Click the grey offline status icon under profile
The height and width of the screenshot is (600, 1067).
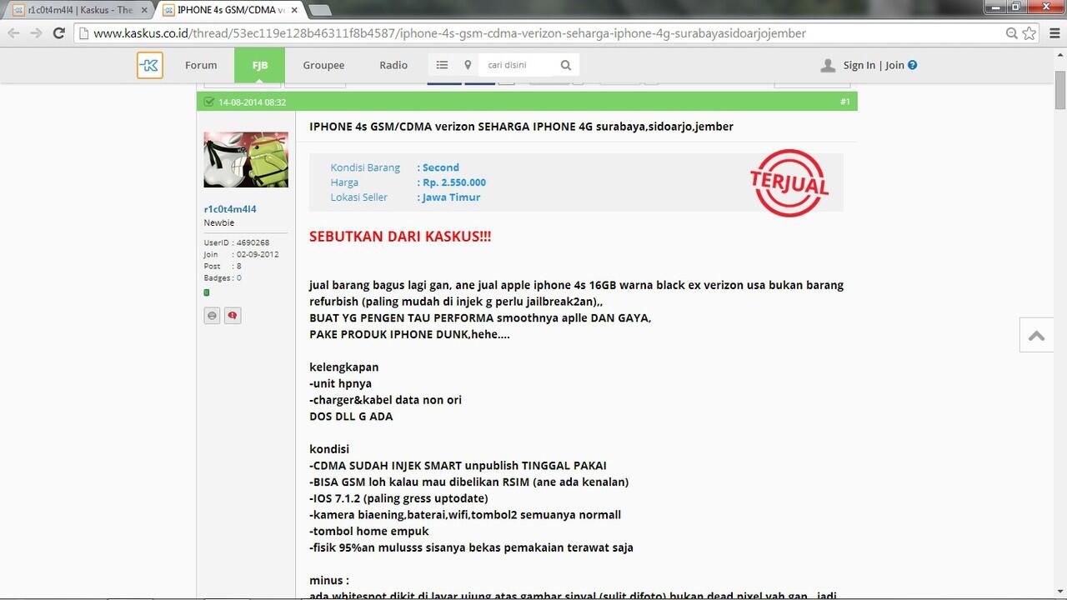212,316
